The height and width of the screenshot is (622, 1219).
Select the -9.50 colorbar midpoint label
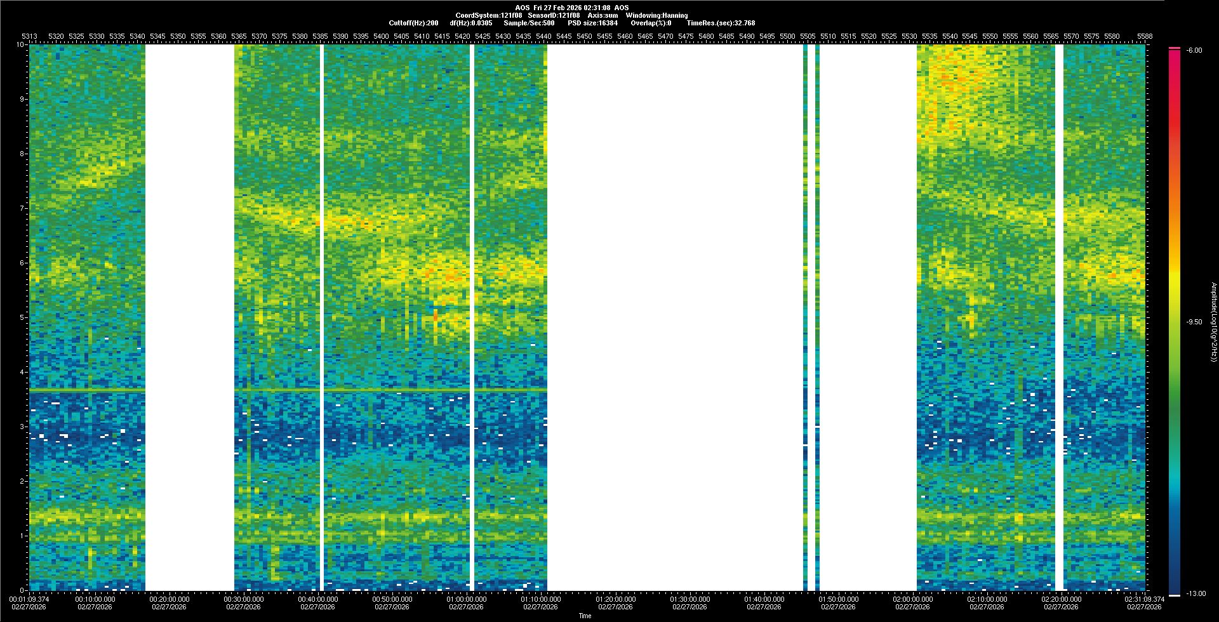[1194, 322]
